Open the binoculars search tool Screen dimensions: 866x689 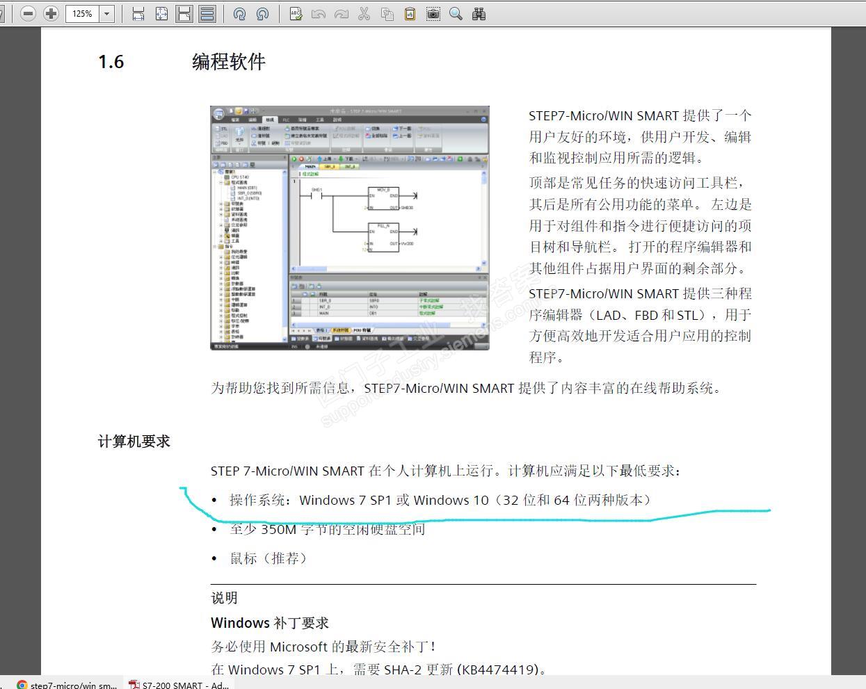479,14
